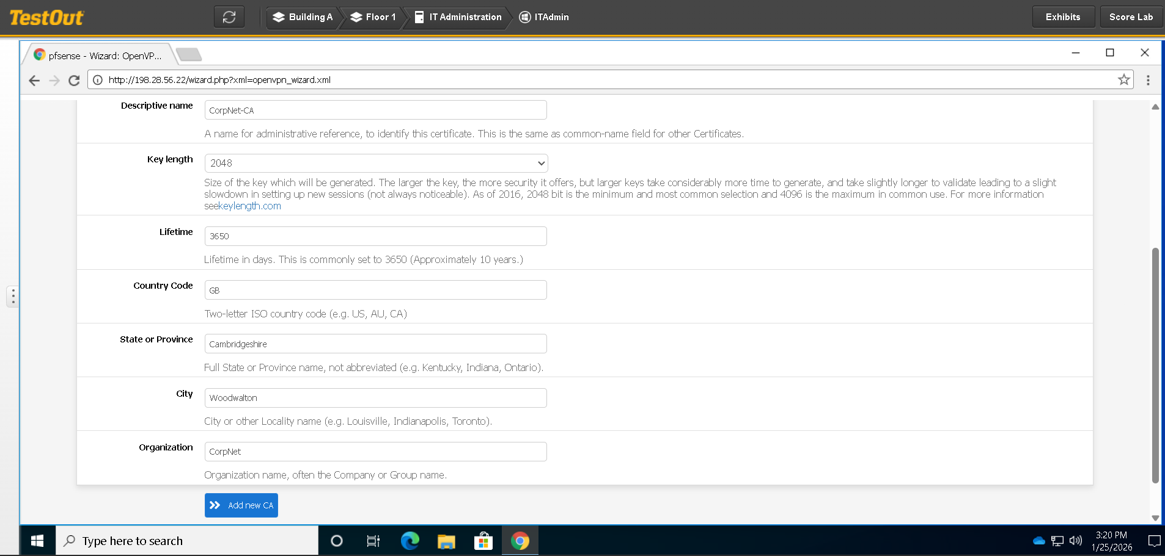Open File Explorer from taskbar
The image size is (1165, 556).
coord(446,541)
